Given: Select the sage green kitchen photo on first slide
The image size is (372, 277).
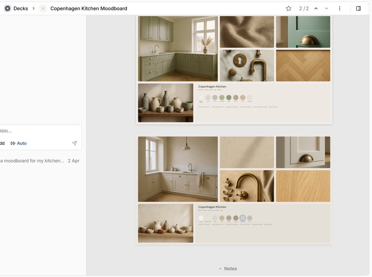Looking at the screenshot, I should [x=178, y=49].
